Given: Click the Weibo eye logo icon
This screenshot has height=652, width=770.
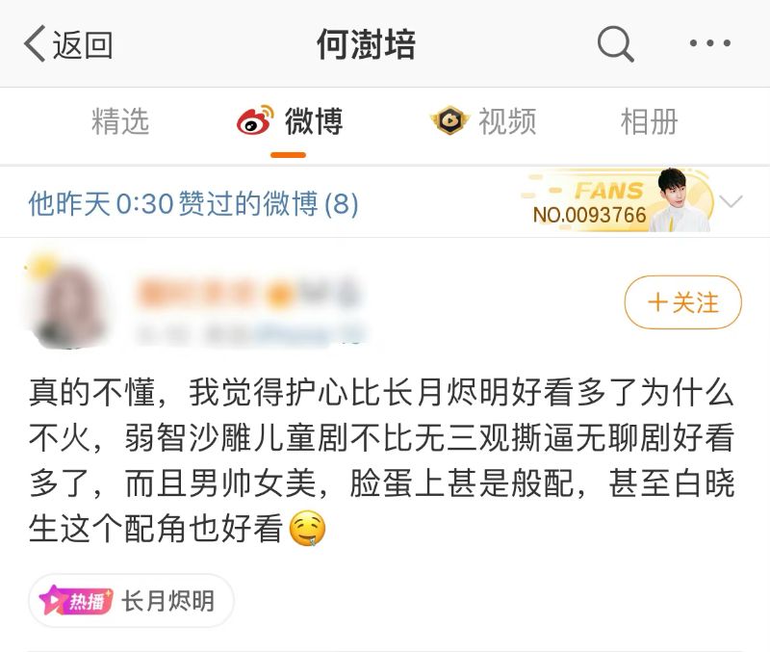Looking at the screenshot, I should [x=255, y=120].
